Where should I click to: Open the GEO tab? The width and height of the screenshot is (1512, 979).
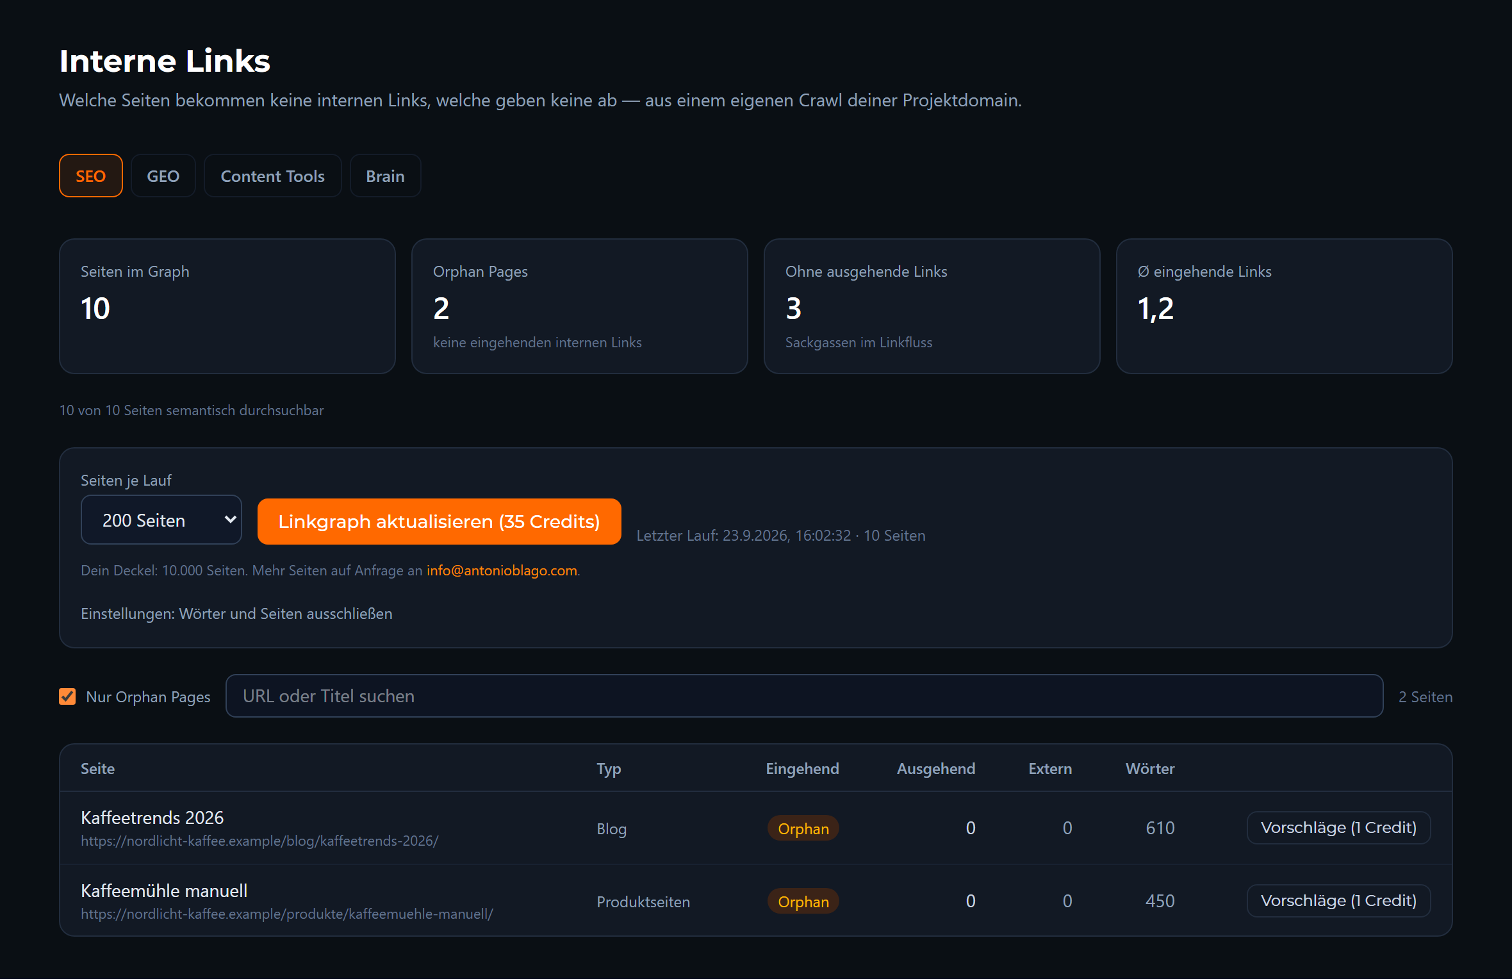(163, 176)
